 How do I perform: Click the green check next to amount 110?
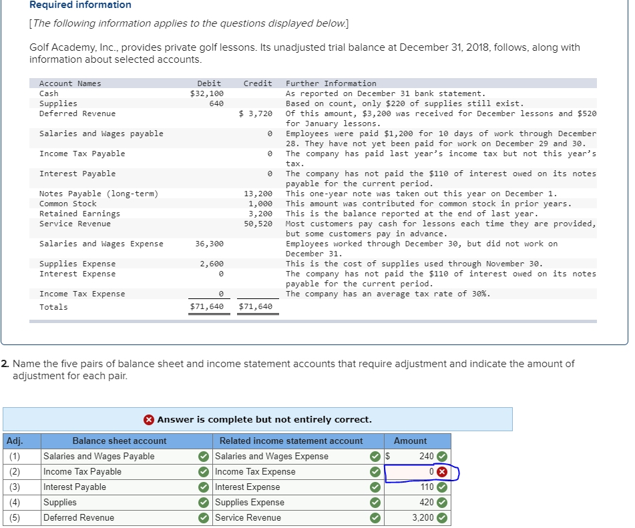442,487
